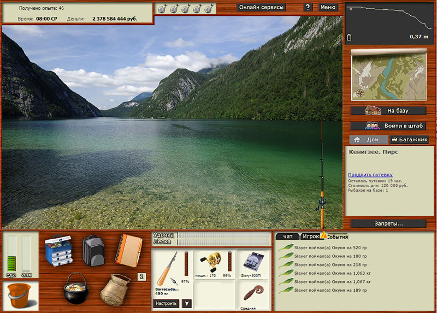The height and width of the screenshot is (313, 437).
Task: Click the empty tackle slot under reel
Action: point(215,295)
